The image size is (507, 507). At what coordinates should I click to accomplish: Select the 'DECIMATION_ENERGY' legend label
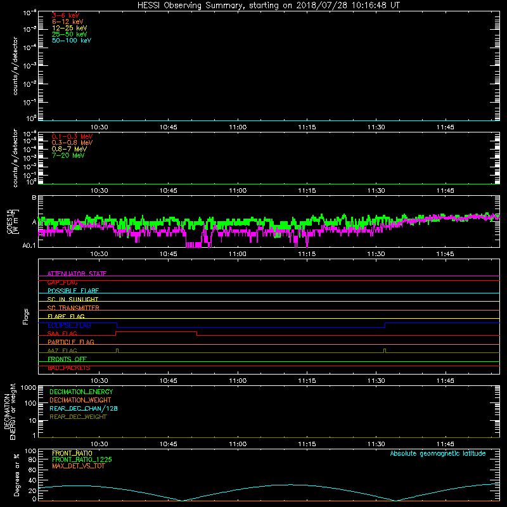(81, 392)
